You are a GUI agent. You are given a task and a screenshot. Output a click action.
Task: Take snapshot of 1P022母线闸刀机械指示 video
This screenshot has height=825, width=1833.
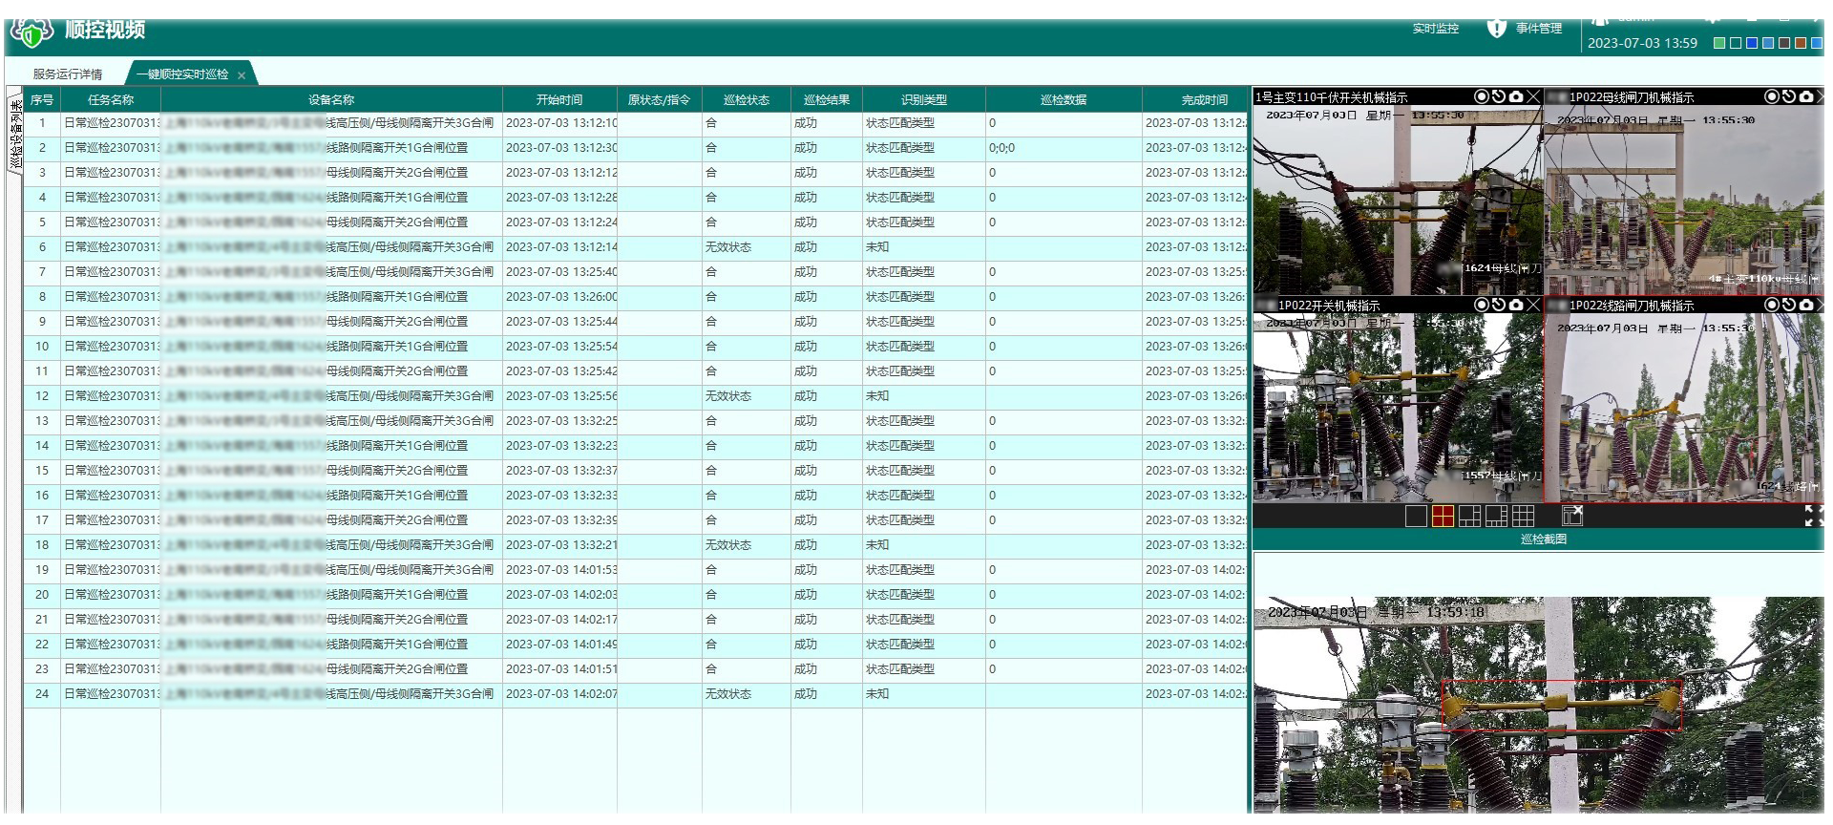click(1806, 96)
